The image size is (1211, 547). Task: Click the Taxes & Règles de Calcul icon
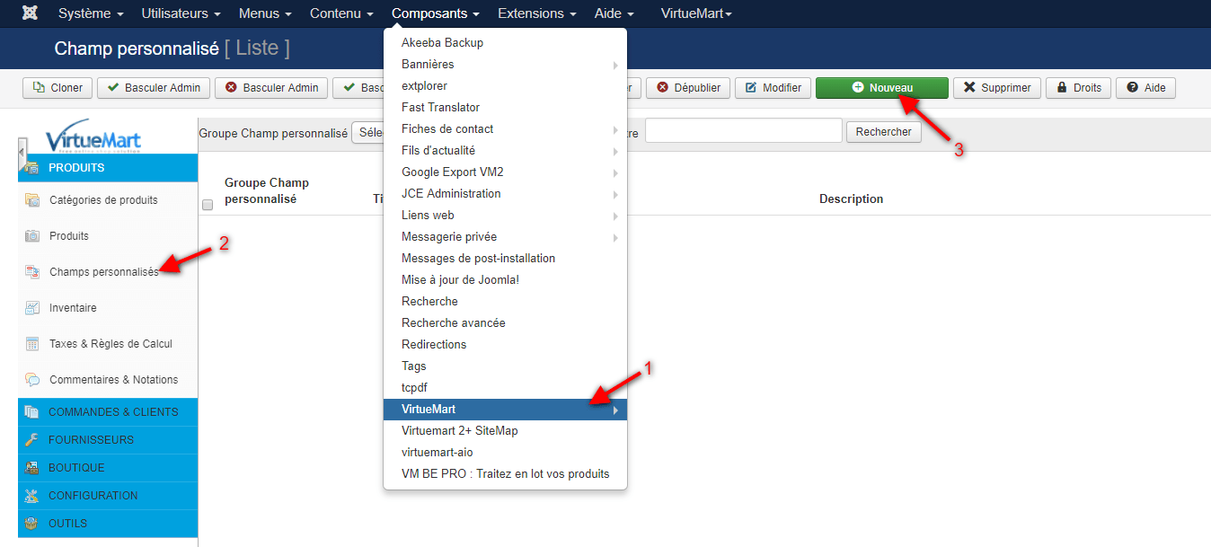coord(32,344)
